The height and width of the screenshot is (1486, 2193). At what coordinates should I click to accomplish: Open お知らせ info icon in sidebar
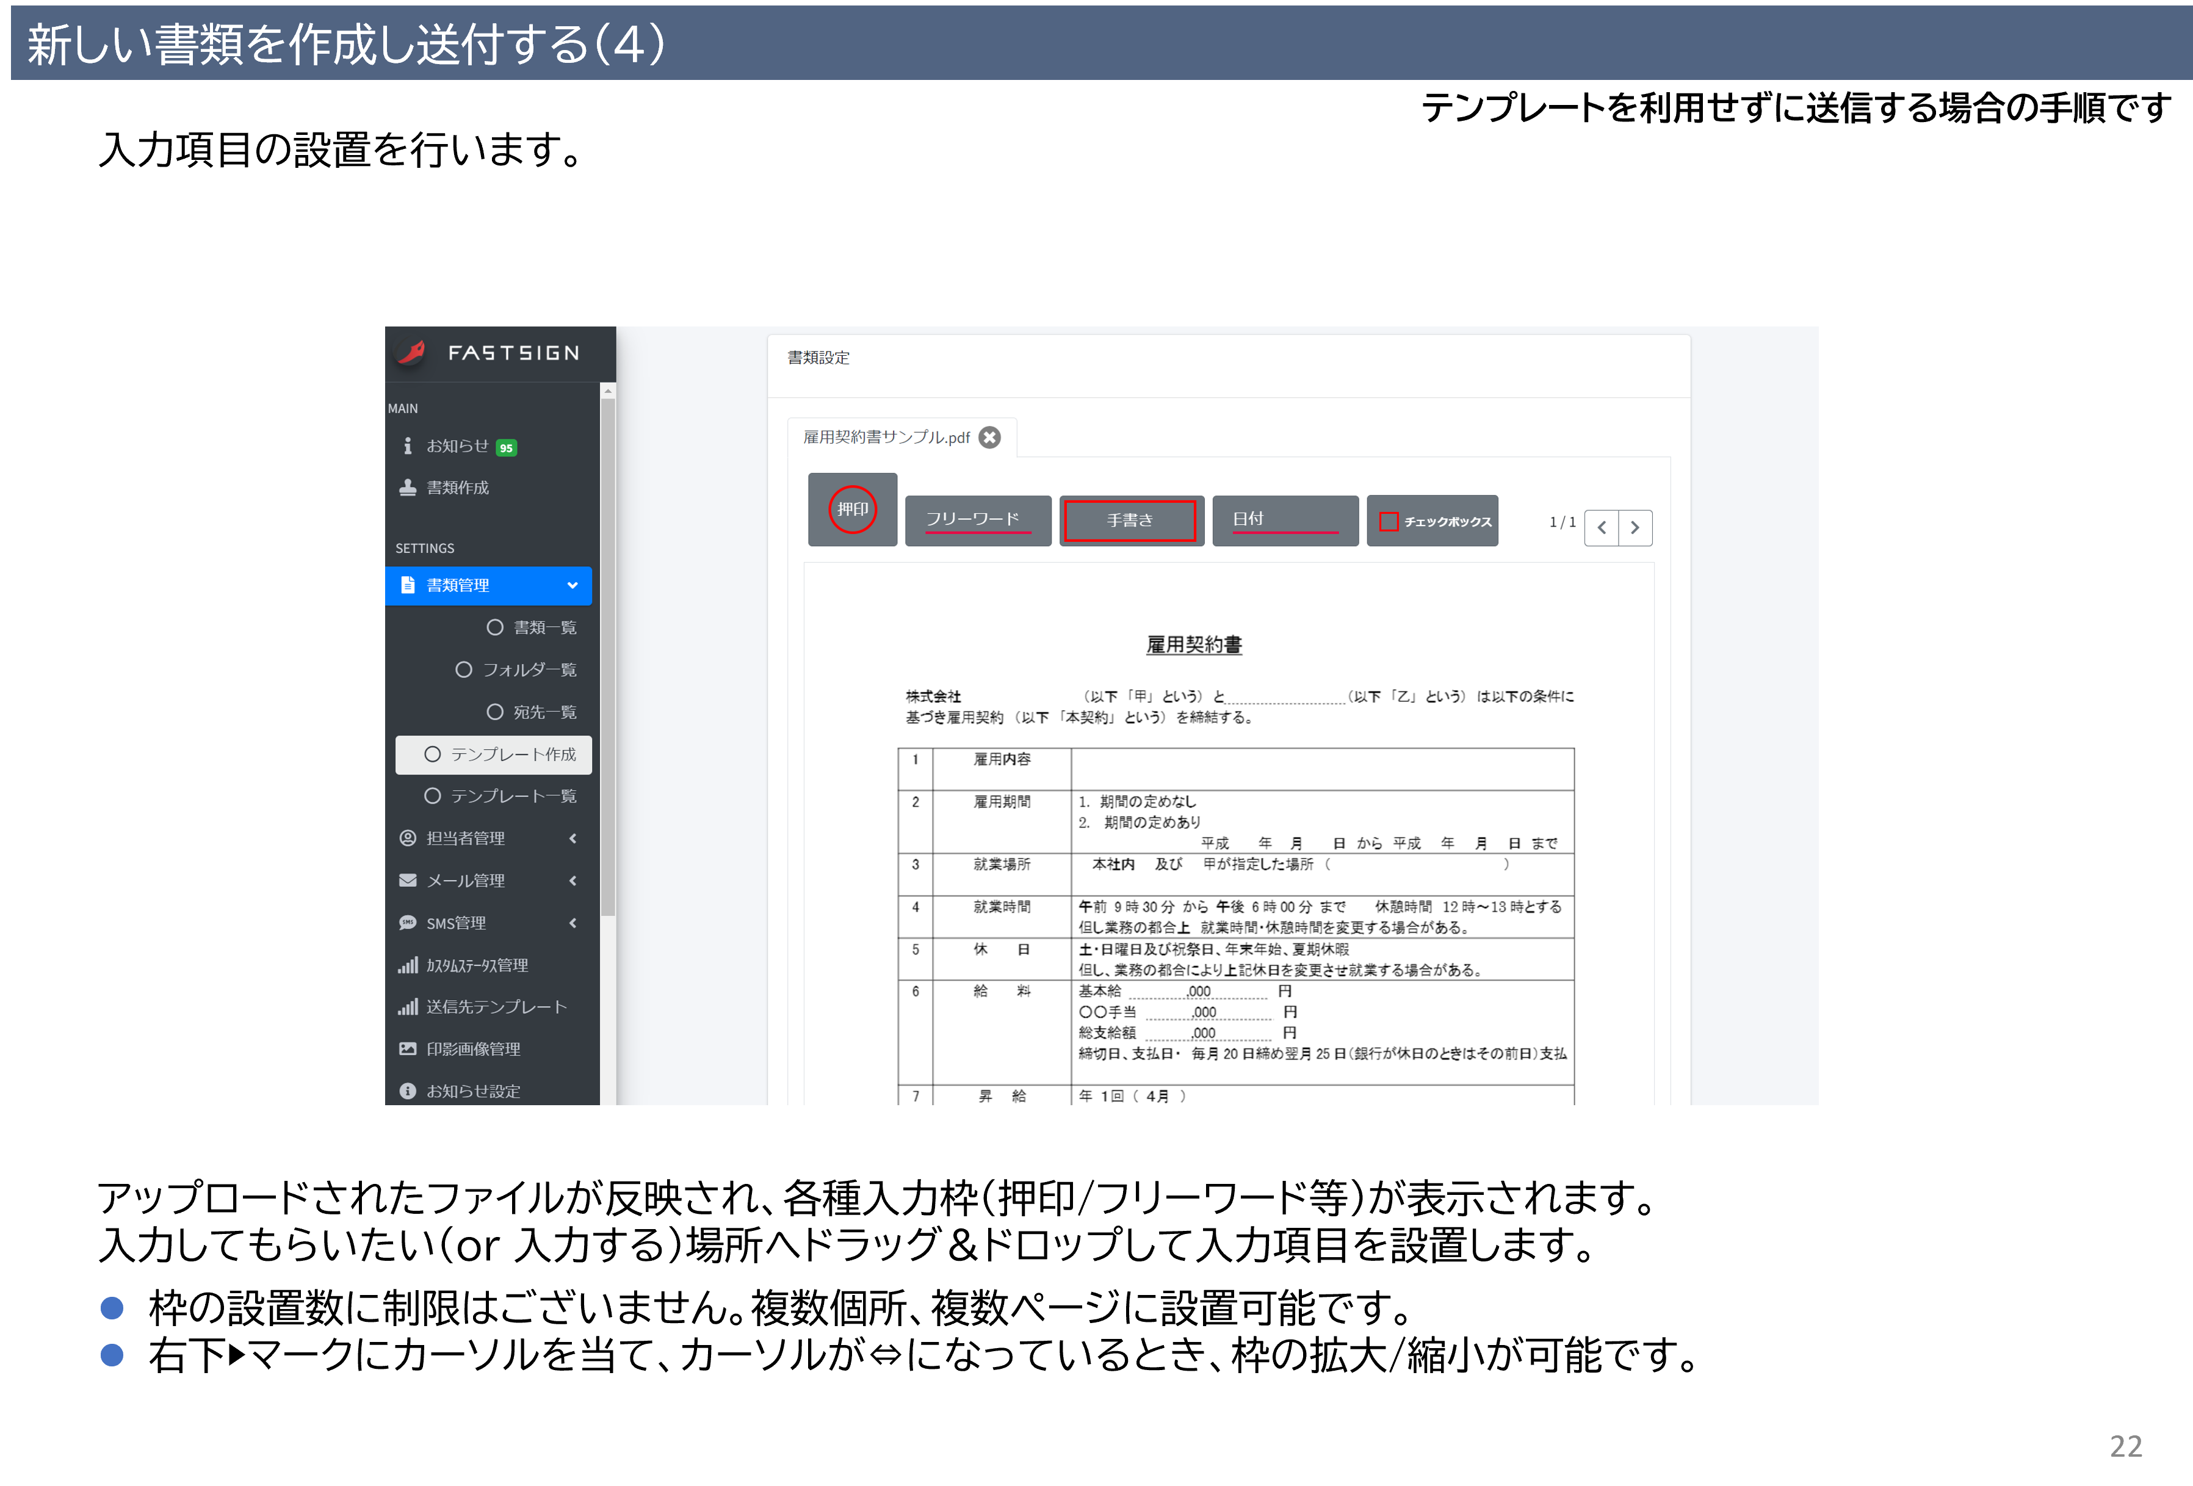pos(408,446)
